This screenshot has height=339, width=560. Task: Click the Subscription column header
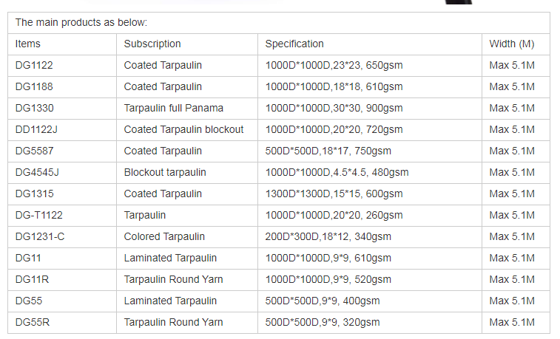pyautogui.click(x=152, y=44)
